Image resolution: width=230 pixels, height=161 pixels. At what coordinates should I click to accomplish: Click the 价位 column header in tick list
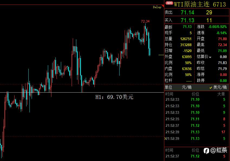(195, 94)
